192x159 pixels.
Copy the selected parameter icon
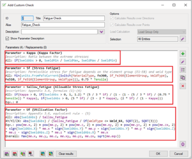click(183, 78)
